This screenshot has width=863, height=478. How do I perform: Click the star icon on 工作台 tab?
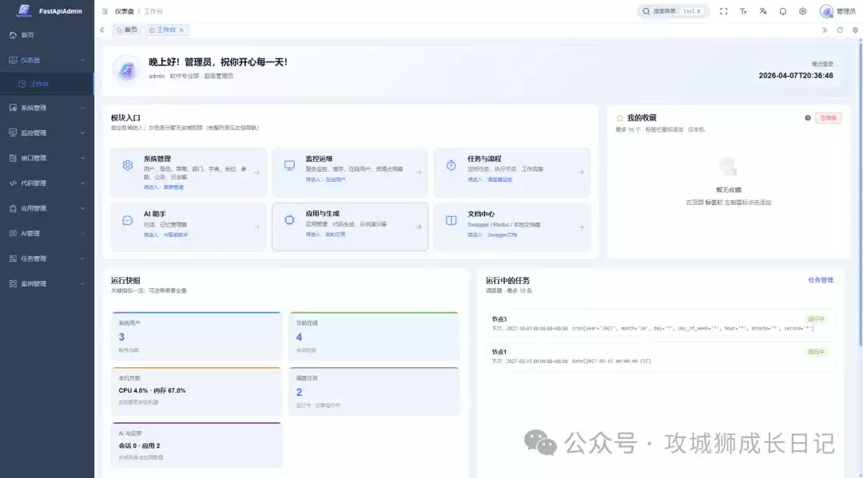[x=152, y=30]
